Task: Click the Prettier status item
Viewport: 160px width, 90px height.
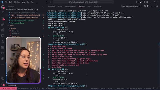Action: click(x=148, y=88)
